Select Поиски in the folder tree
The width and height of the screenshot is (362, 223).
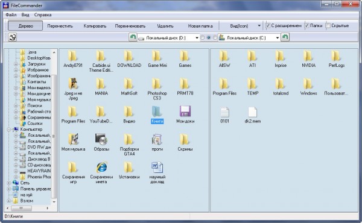pyautogui.click(x=34, y=105)
